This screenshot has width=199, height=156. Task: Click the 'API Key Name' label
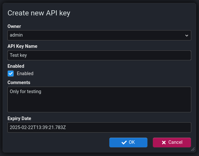tap(23, 46)
